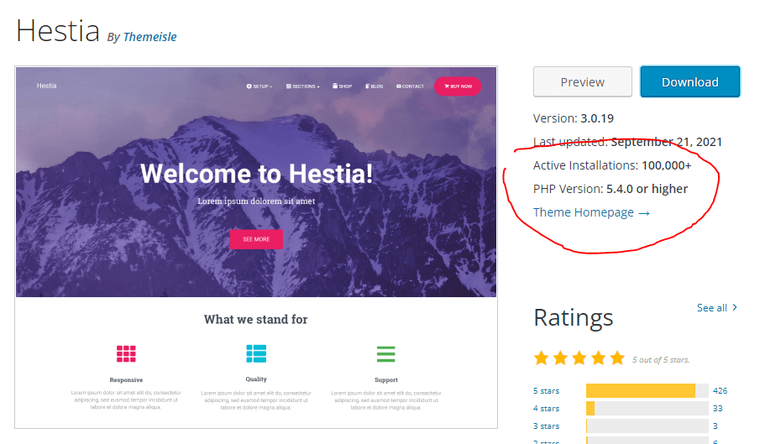Visit the Theme Homepage link

pyautogui.click(x=591, y=212)
